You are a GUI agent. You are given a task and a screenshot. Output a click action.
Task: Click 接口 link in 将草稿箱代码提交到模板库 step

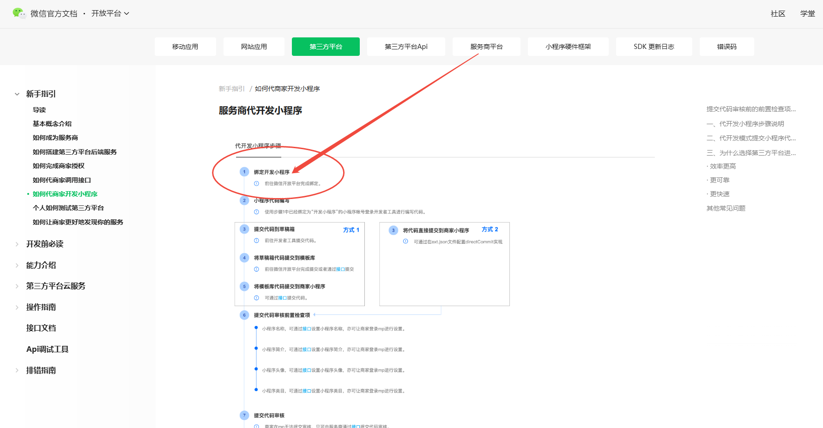click(340, 269)
